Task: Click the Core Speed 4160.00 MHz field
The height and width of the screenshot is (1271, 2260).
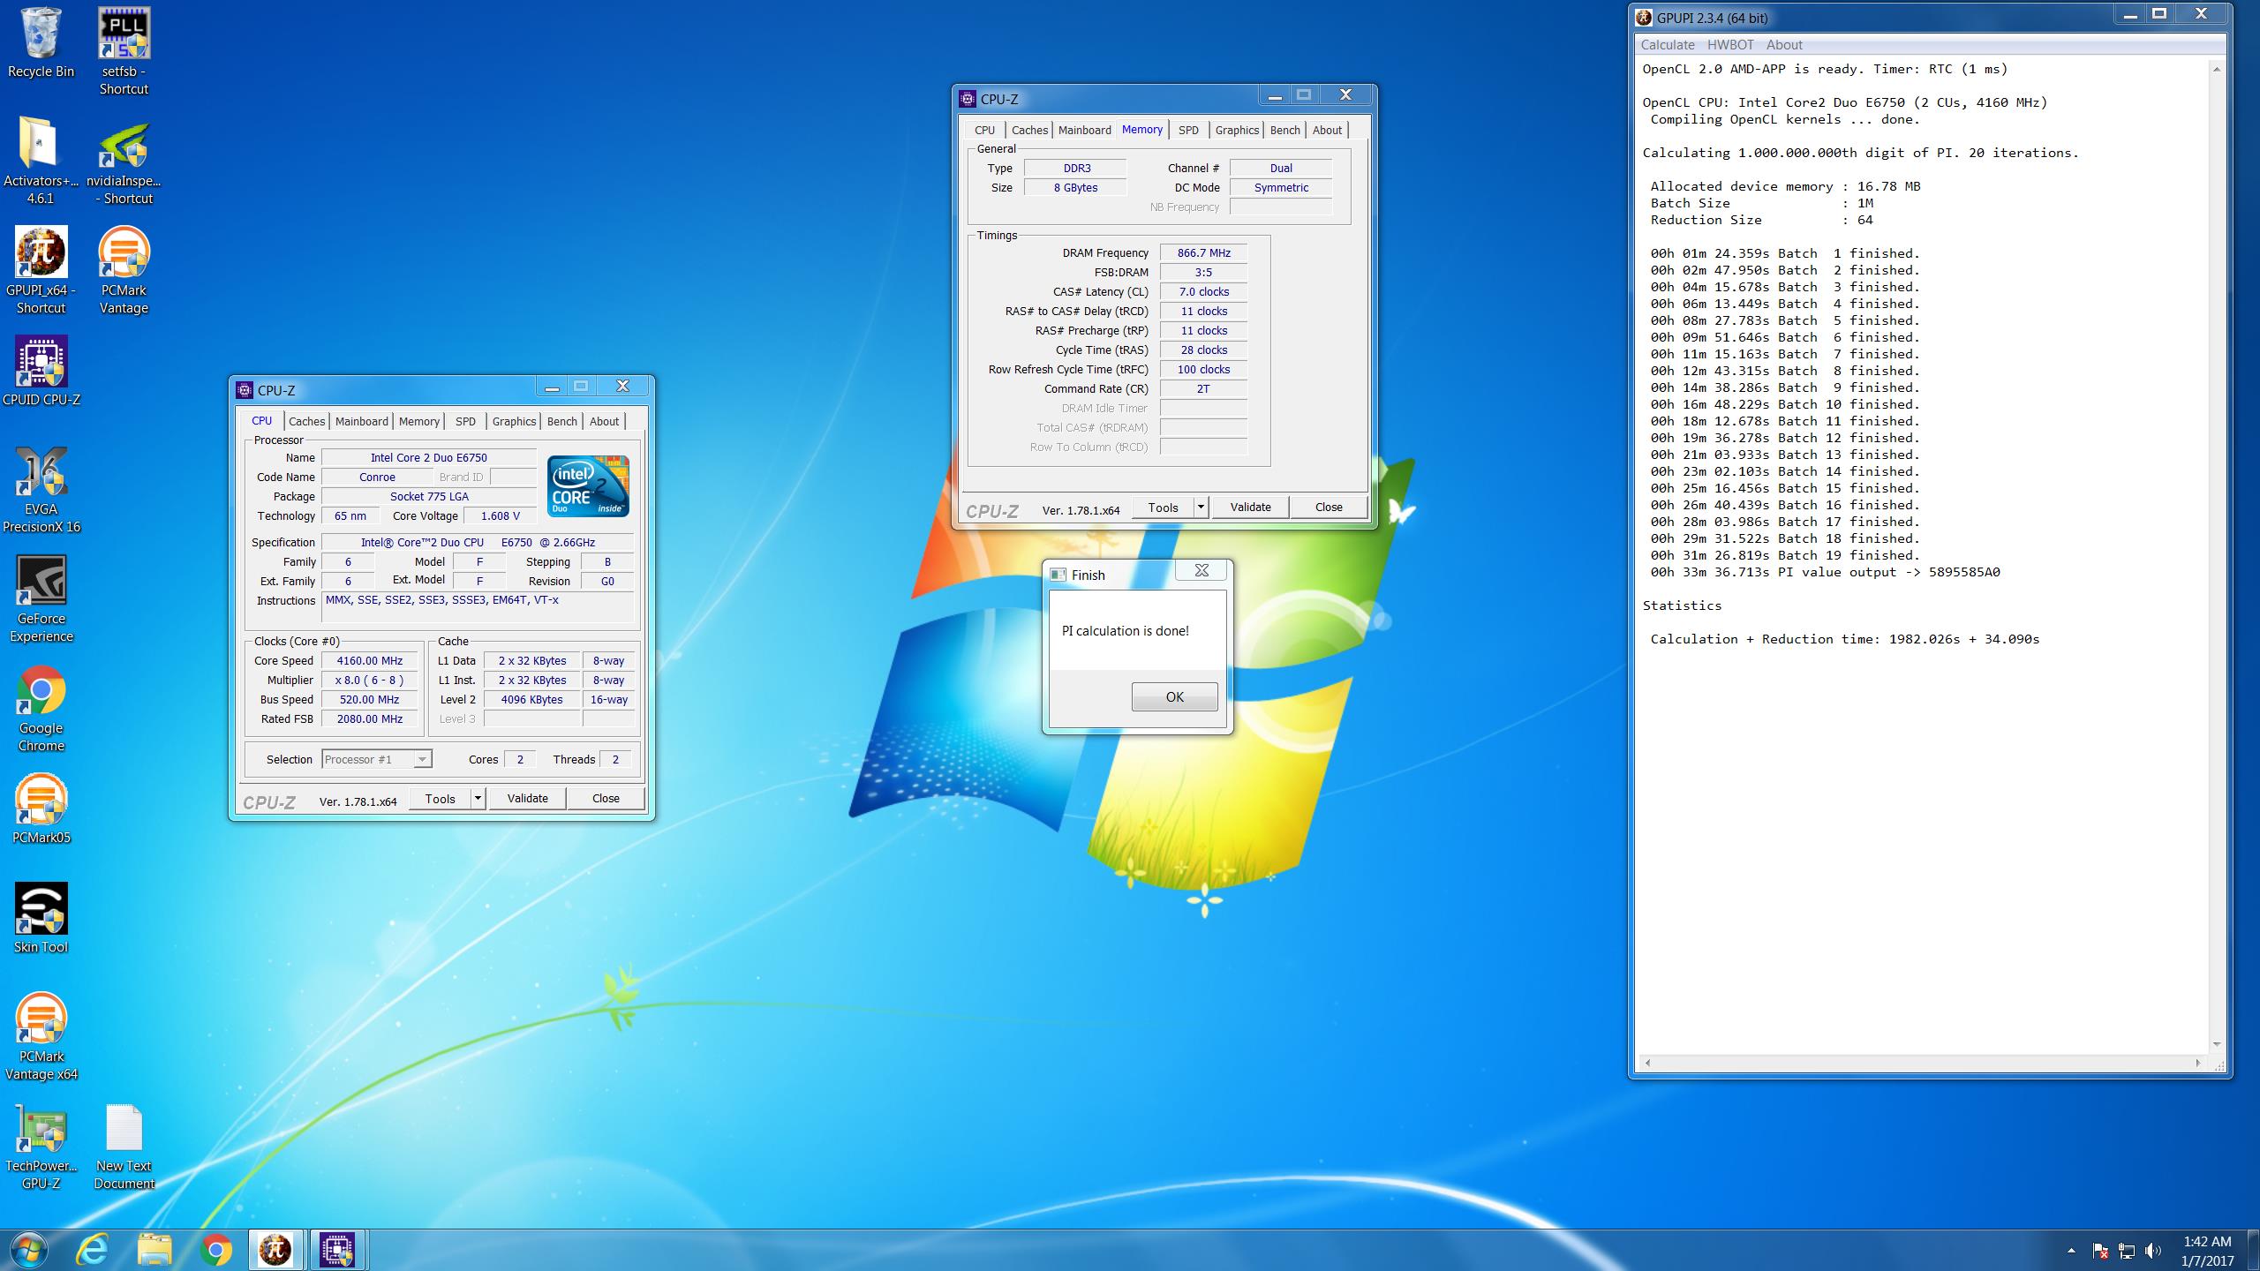Action: click(x=369, y=660)
